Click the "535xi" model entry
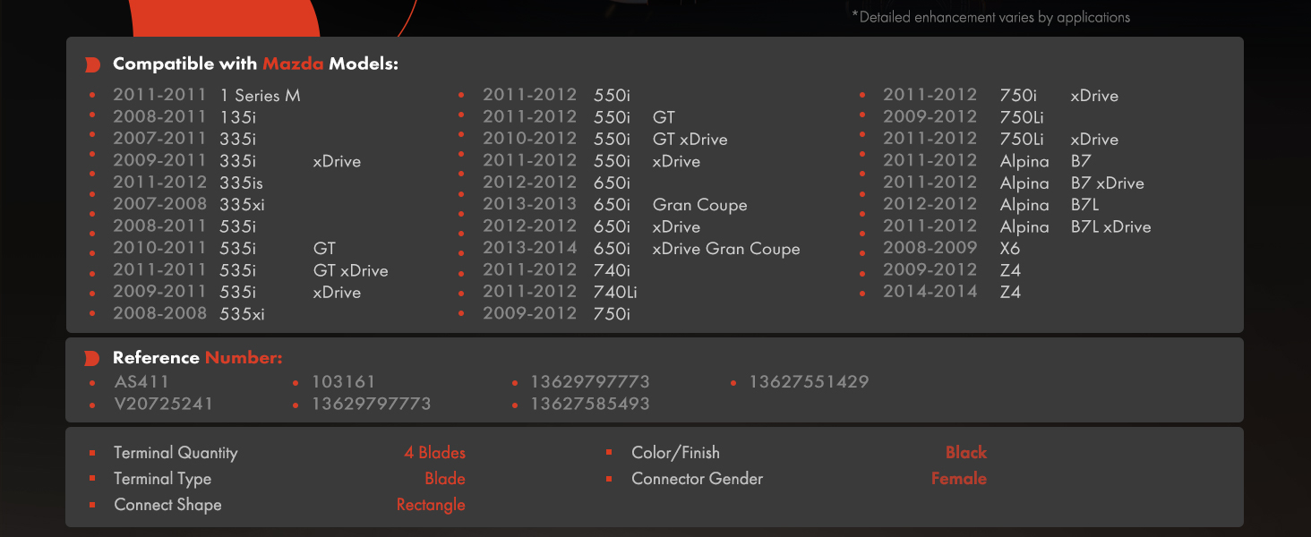 [242, 314]
